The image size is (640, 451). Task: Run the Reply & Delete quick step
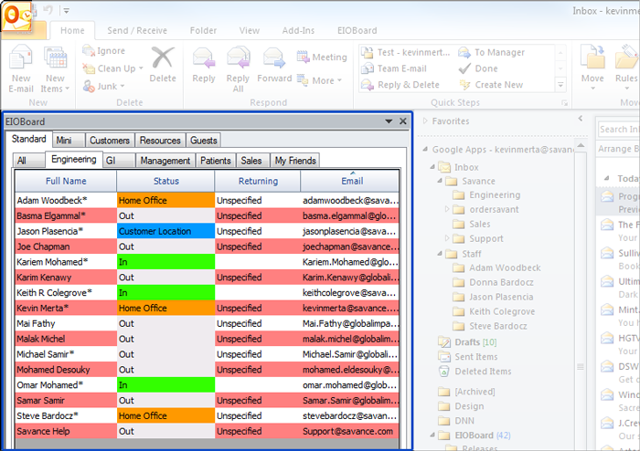coord(400,85)
